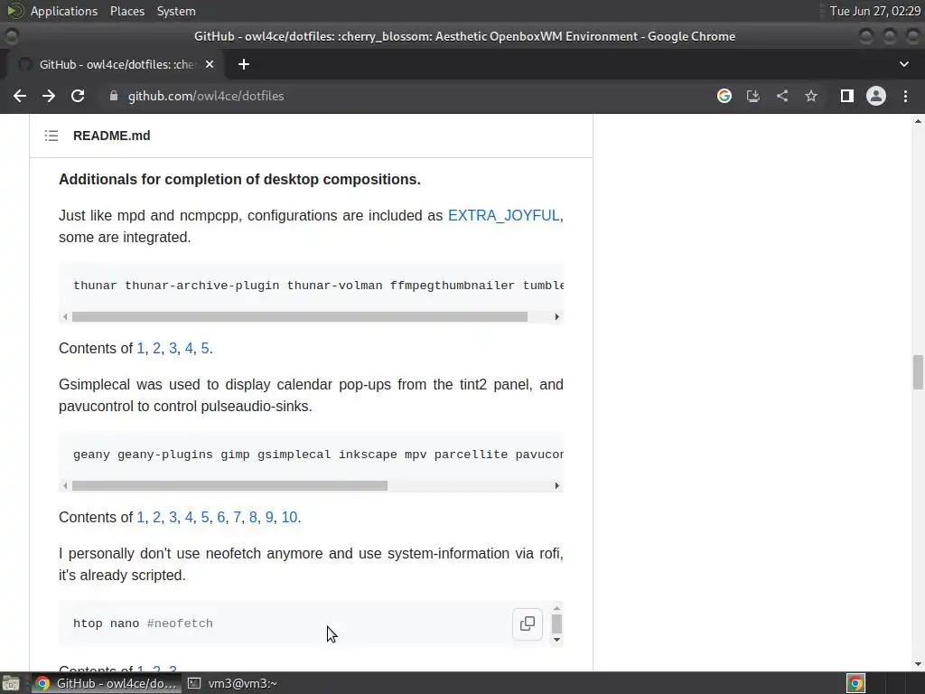Click Chrome icon in system tray
Viewport: 925px width, 694px height.
tap(855, 683)
